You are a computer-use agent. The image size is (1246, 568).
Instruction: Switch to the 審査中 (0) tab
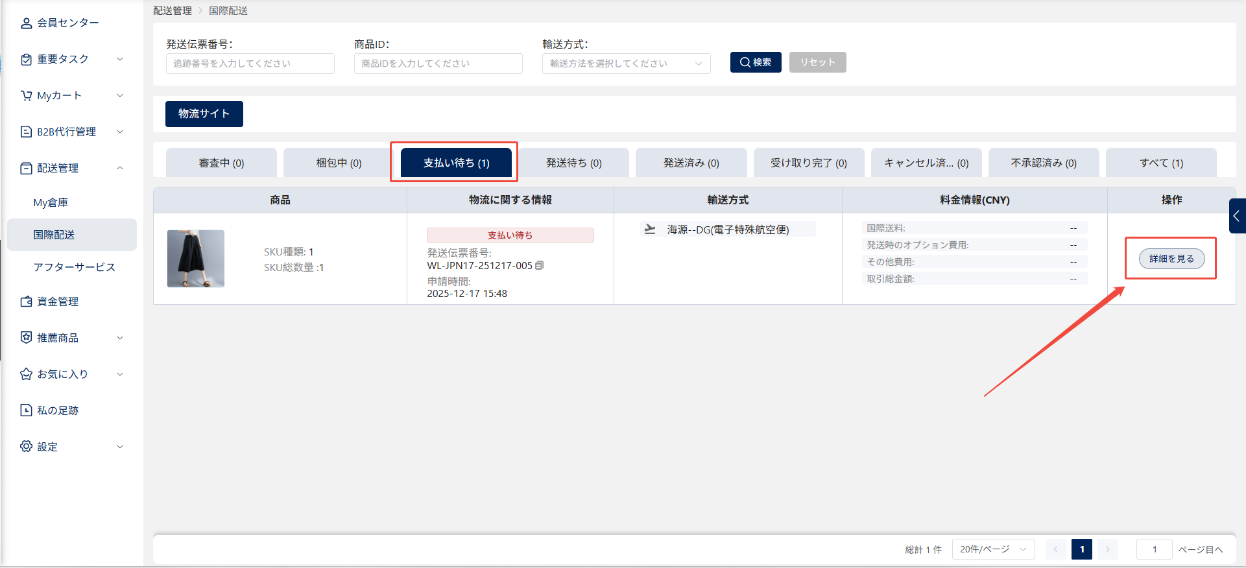click(x=221, y=163)
